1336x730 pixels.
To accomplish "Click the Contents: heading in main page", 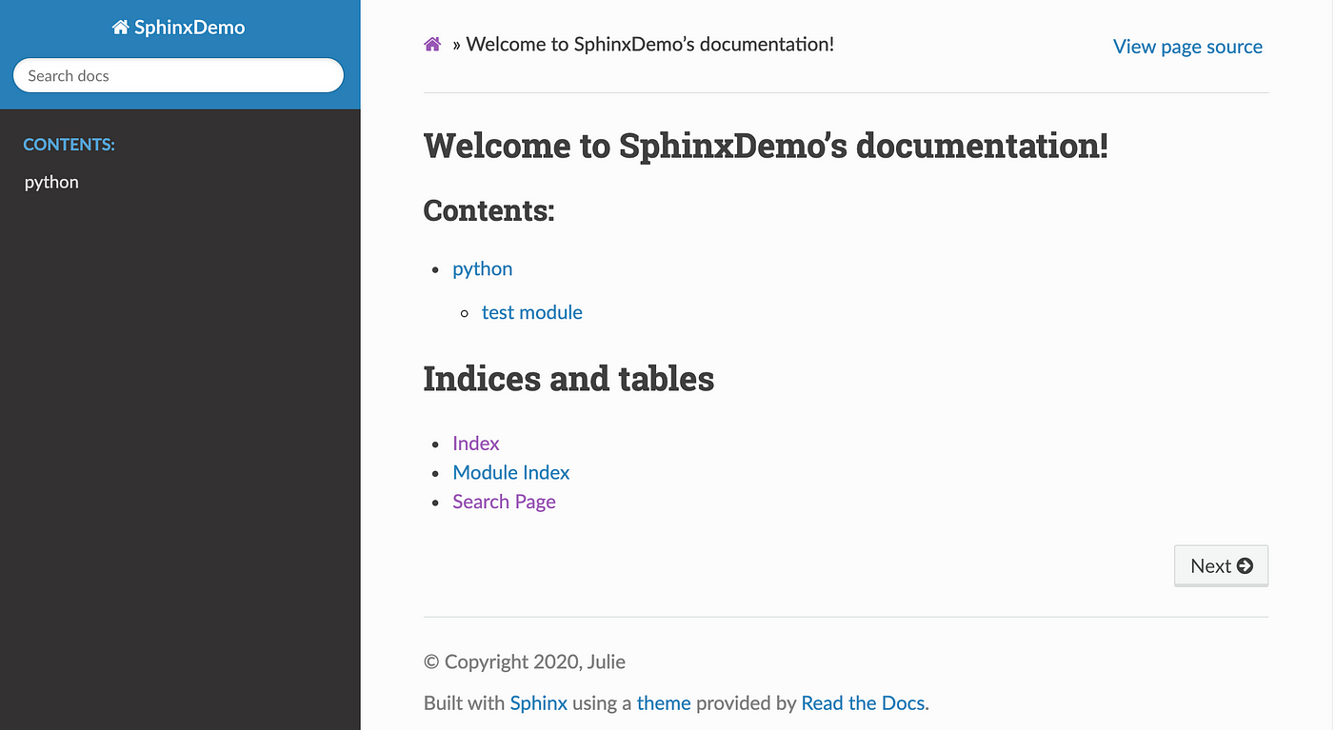I will (x=489, y=210).
